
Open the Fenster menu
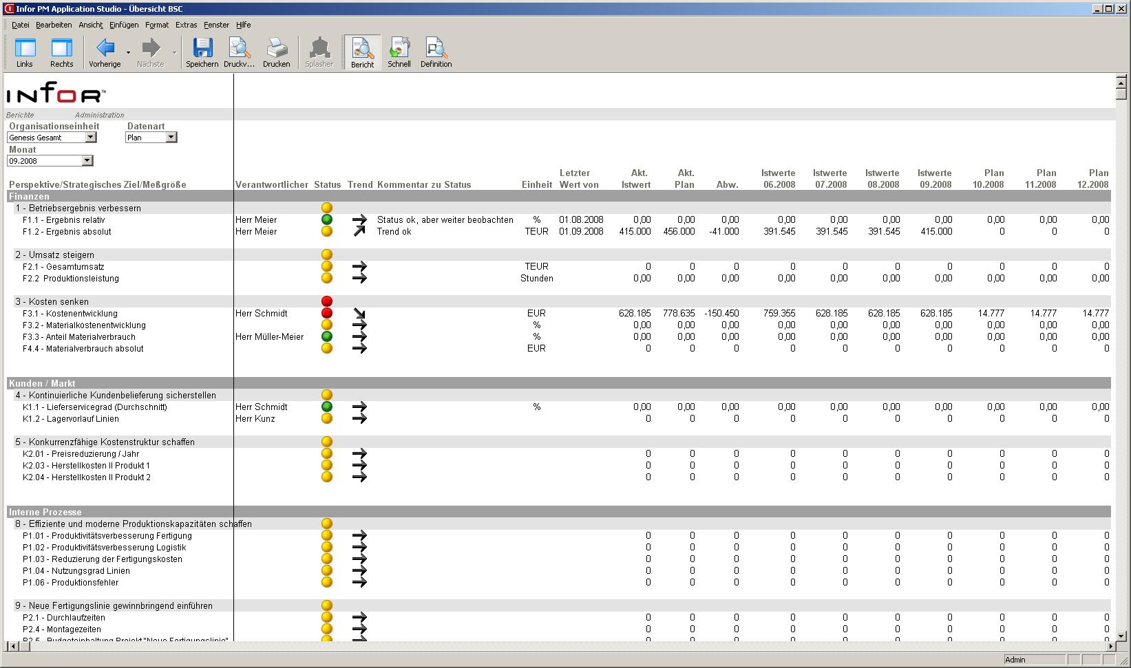(216, 25)
